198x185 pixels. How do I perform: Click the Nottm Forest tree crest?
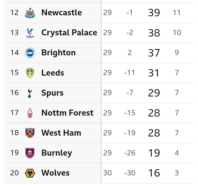pyautogui.click(x=30, y=113)
